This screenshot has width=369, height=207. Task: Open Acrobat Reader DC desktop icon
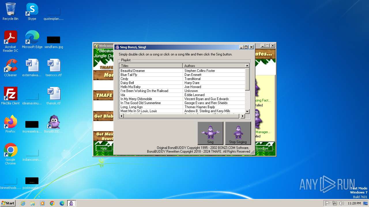click(10, 41)
